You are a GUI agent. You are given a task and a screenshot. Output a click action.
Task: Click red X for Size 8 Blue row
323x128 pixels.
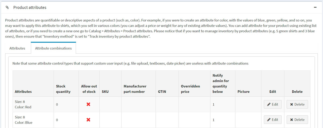click(88, 120)
